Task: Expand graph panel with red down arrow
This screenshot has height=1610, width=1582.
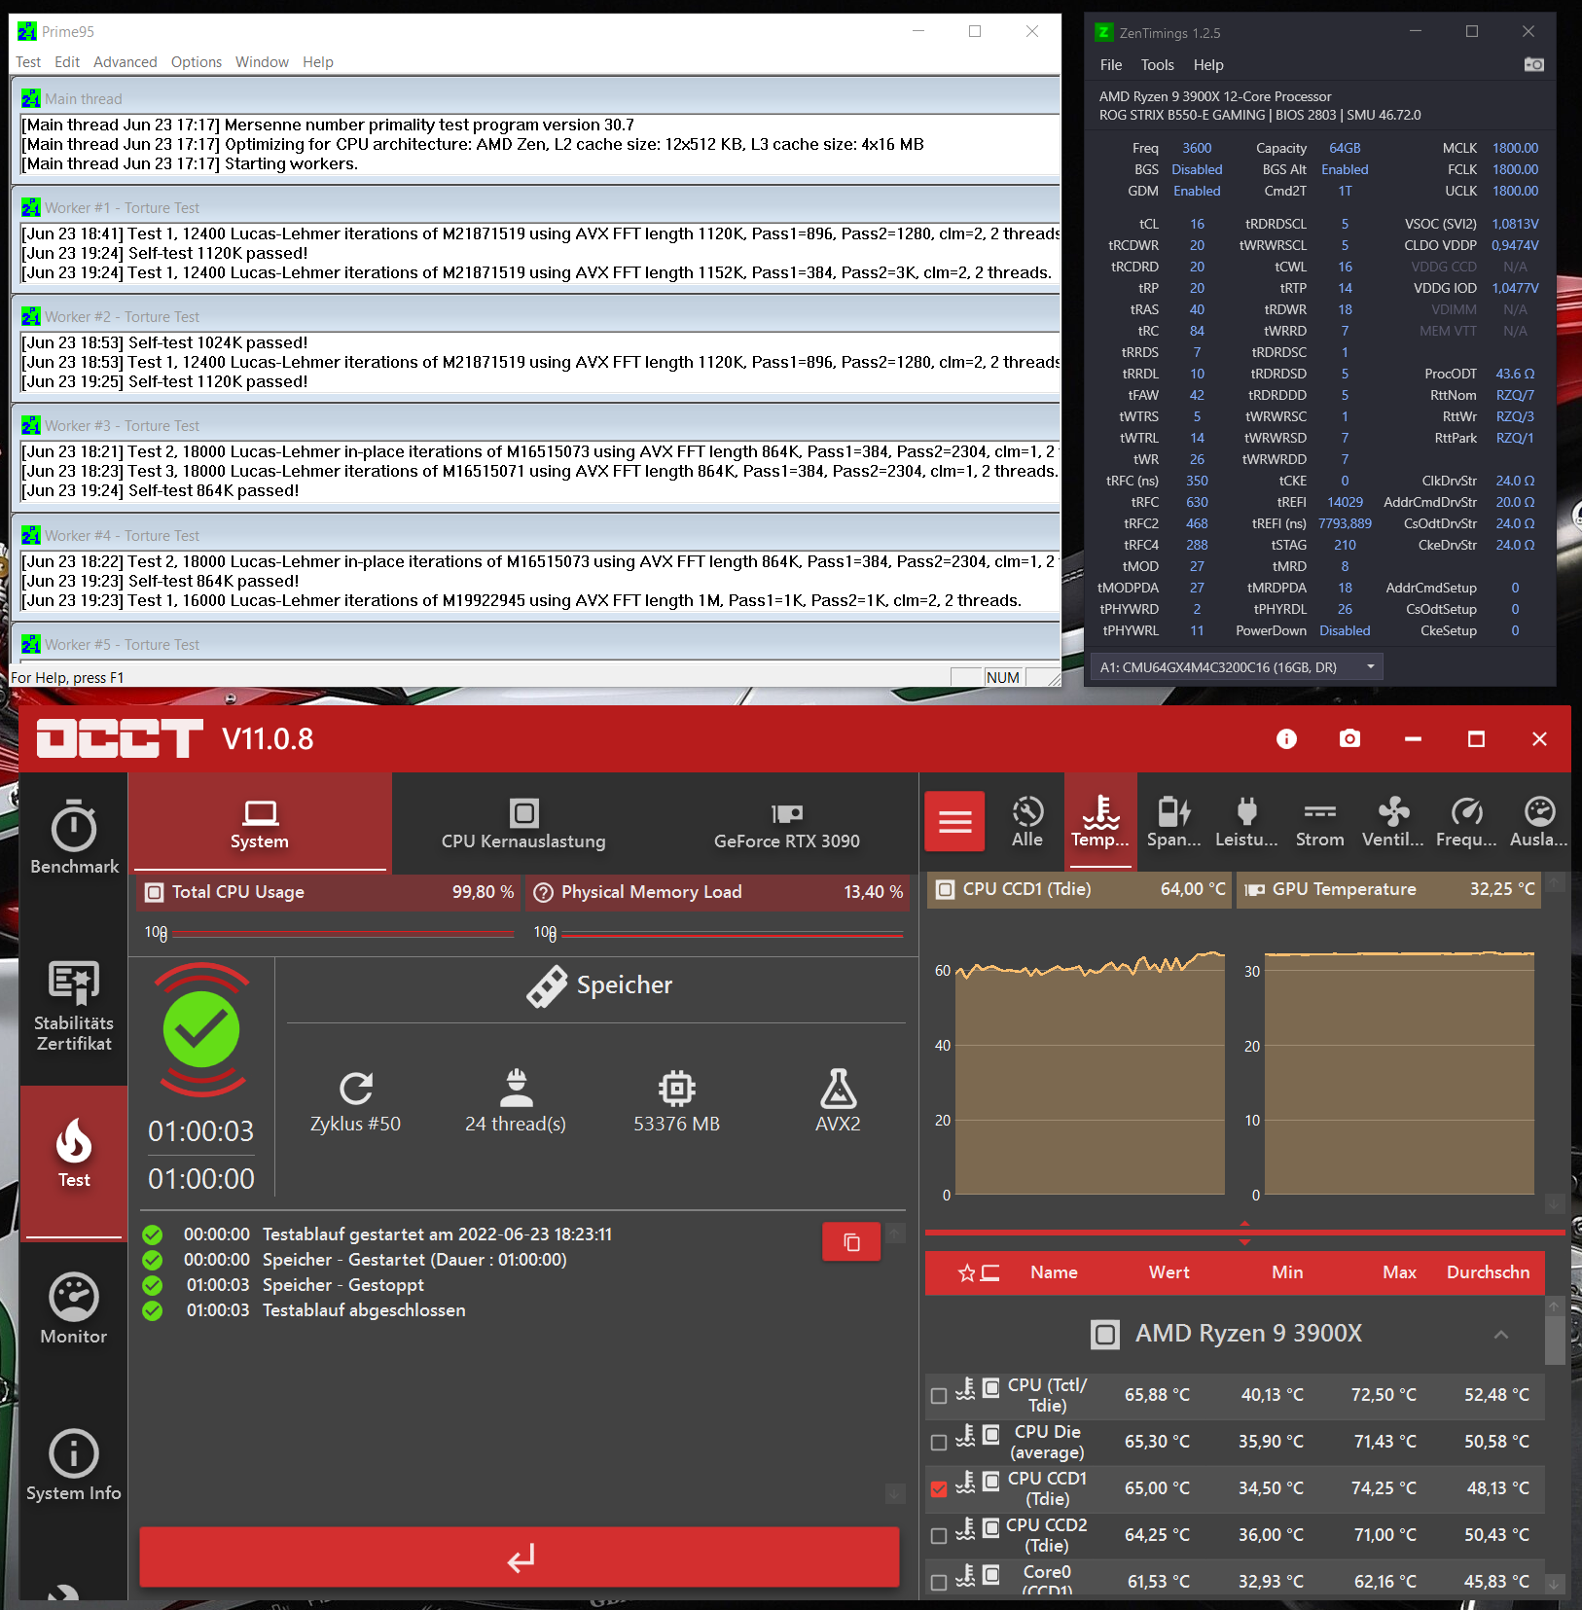Action: (x=1244, y=1242)
